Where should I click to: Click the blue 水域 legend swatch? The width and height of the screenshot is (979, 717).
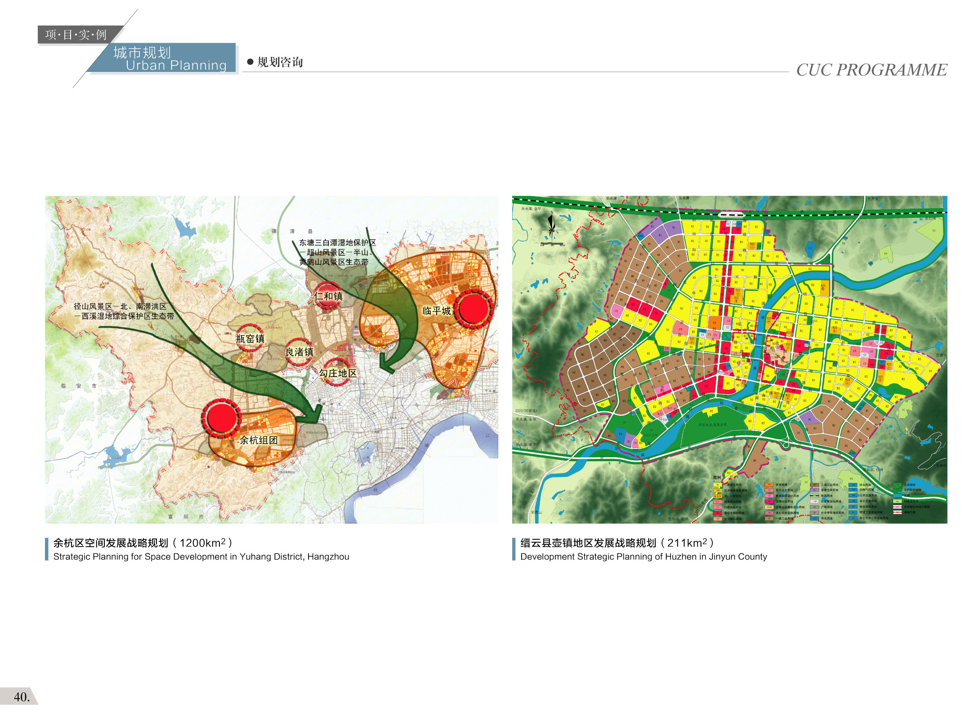click(x=897, y=496)
